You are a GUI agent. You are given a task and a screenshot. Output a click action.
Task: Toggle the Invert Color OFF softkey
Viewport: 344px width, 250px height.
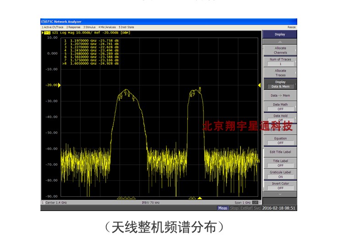(280, 186)
